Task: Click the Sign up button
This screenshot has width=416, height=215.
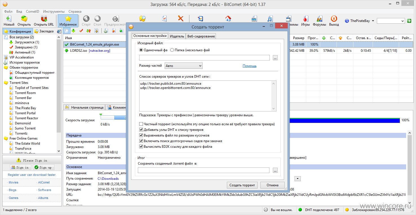Action: pos(43,167)
